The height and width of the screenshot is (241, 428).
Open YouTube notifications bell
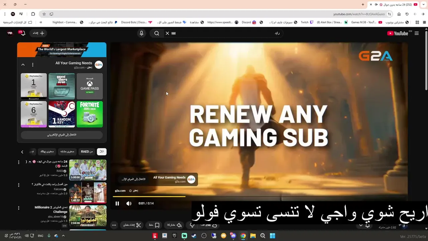pos(23,33)
